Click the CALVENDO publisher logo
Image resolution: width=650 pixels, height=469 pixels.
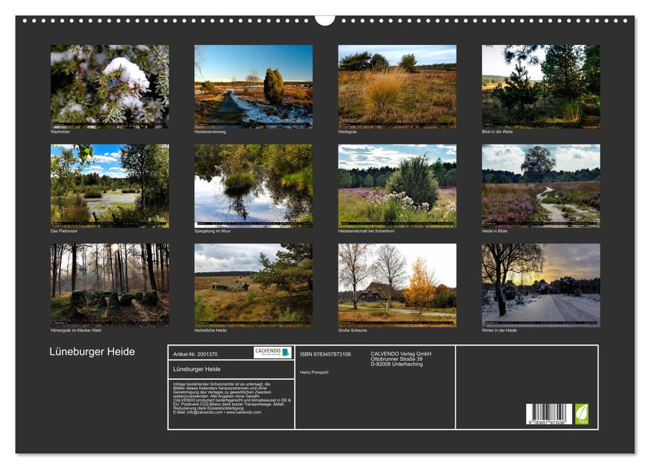272,352
